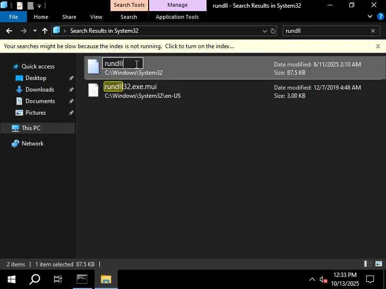
Task: Click the address bar Search Results path
Action: (104, 31)
